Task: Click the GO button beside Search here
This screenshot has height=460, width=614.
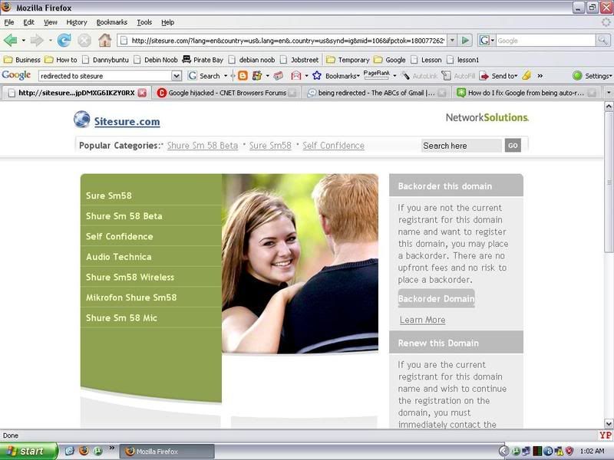Action: coord(513,146)
